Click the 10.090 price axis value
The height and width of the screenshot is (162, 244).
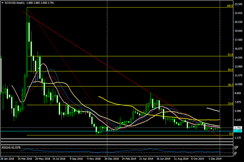(x=238, y=84)
